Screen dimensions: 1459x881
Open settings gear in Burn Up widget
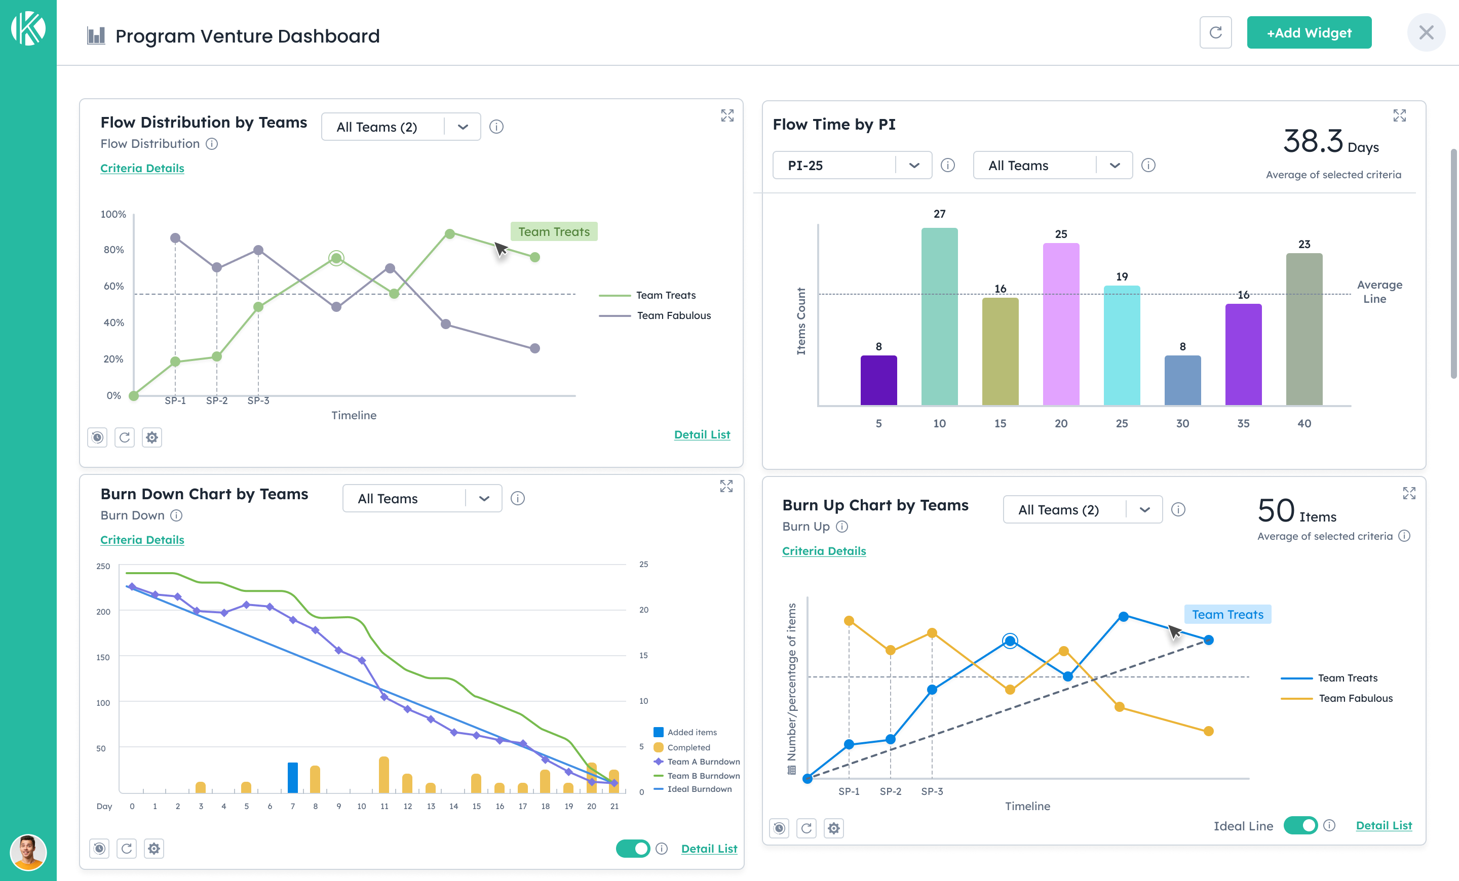(834, 828)
